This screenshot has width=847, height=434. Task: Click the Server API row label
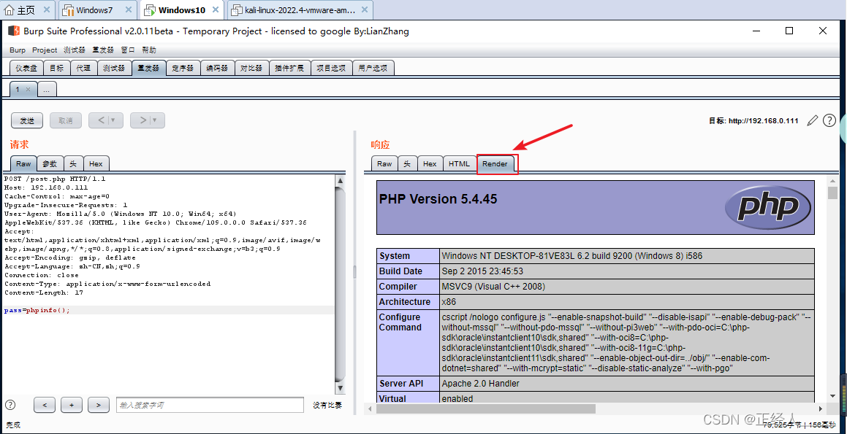(x=400, y=384)
